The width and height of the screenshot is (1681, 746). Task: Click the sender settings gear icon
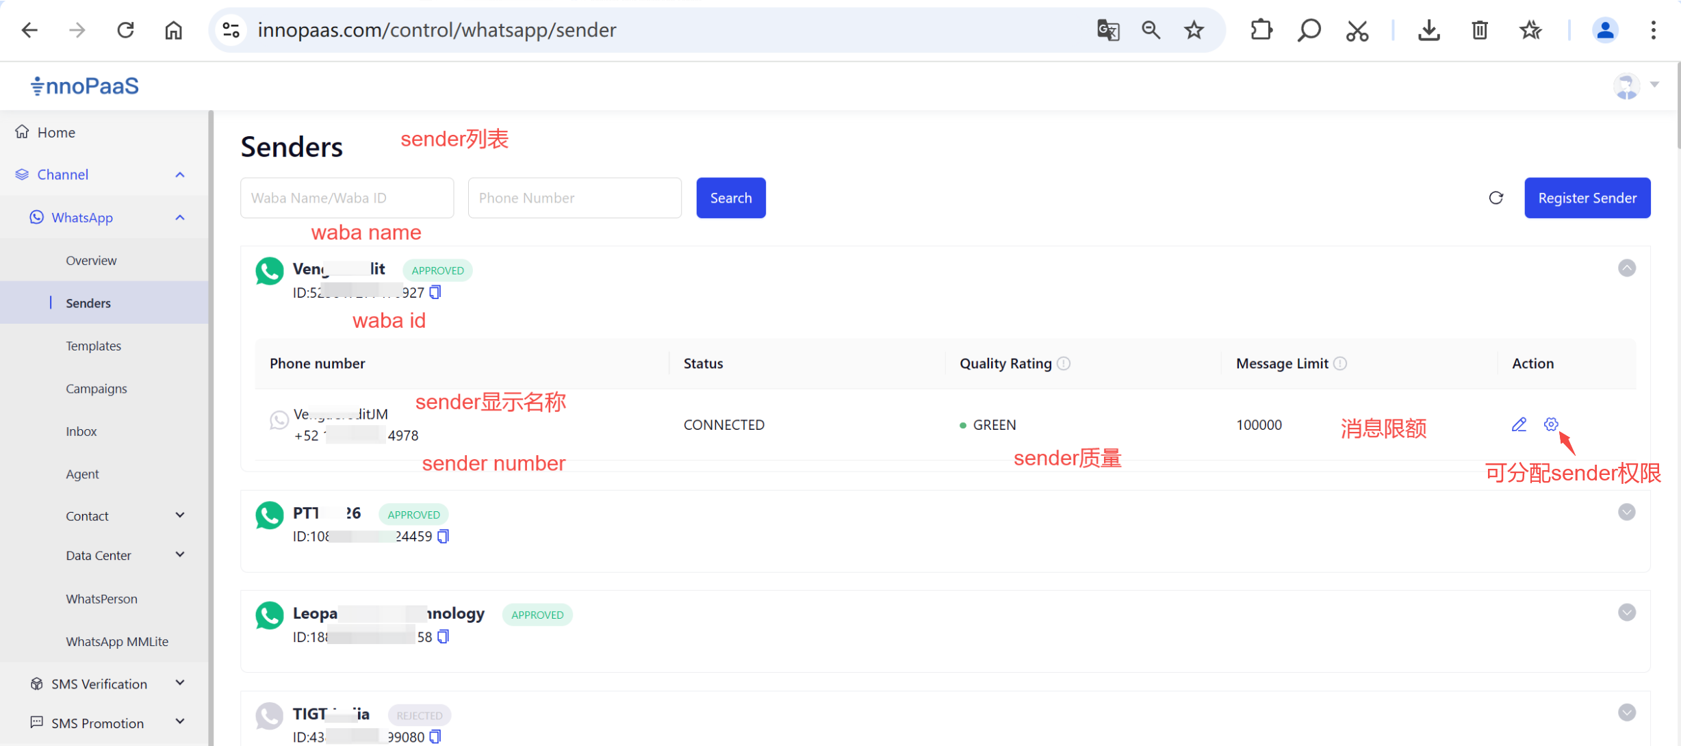point(1551,424)
